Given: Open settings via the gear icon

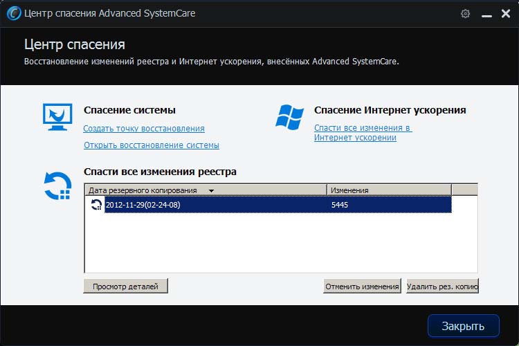Looking at the screenshot, I should pyautogui.click(x=465, y=14).
